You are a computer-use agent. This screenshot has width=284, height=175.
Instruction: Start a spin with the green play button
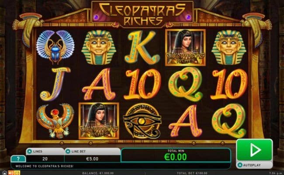pos(254,150)
